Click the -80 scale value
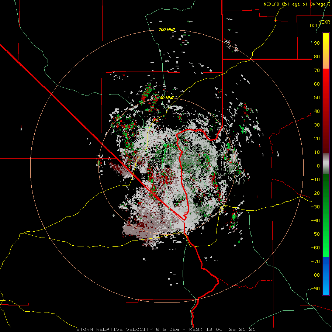The height and width of the screenshot is (332, 332). (x=315, y=275)
